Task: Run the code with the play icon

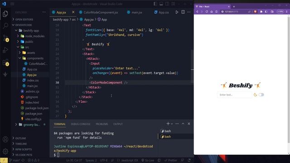Action: (x=177, y=12)
